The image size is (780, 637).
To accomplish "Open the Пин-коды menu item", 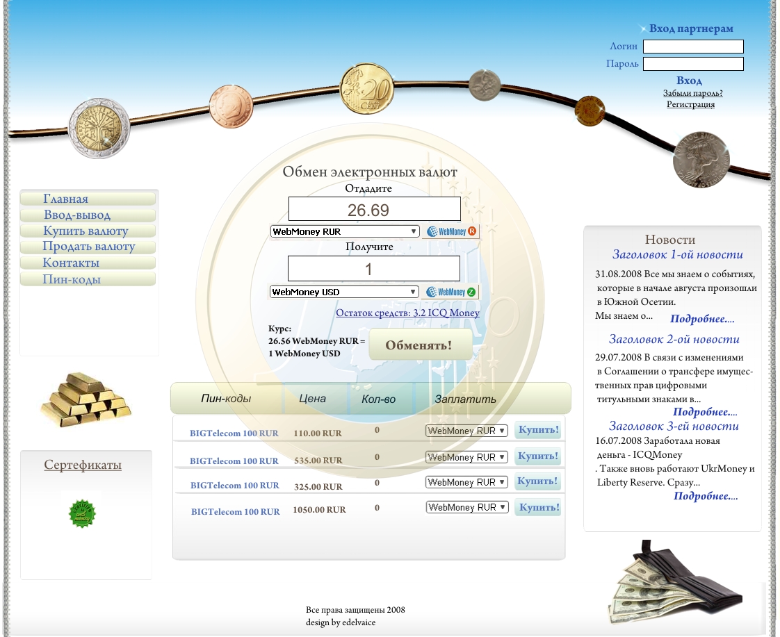I will coord(88,279).
